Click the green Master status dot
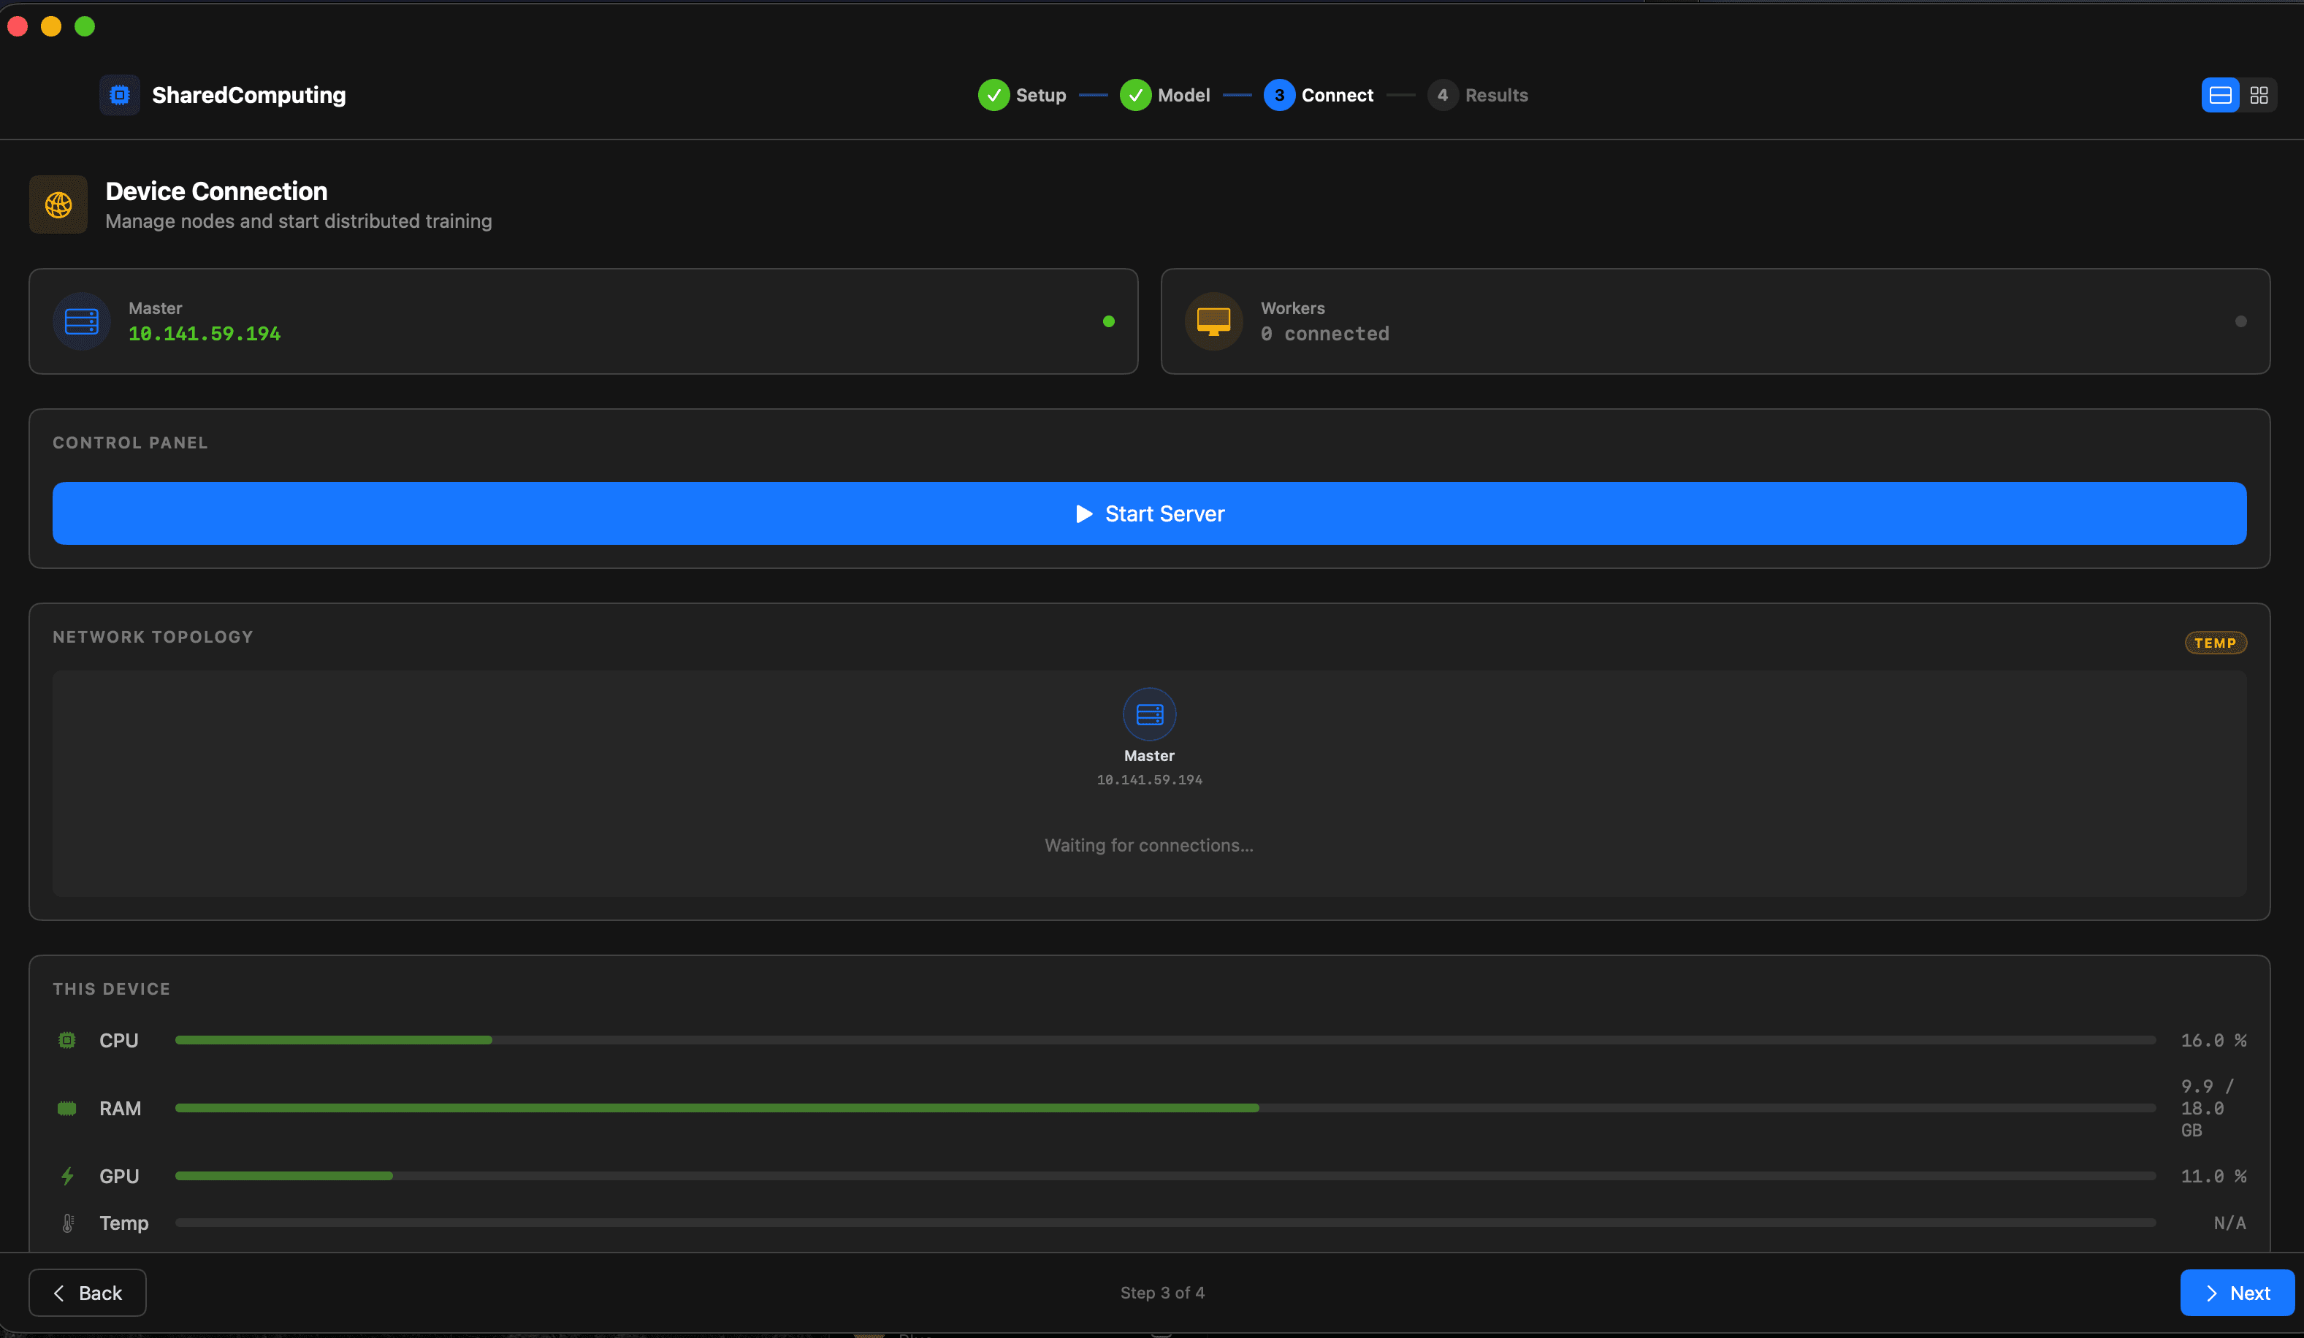This screenshot has height=1338, width=2304. point(1109,321)
